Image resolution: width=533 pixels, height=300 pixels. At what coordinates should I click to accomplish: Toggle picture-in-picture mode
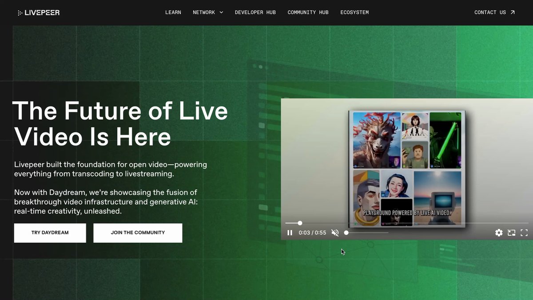point(512,233)
